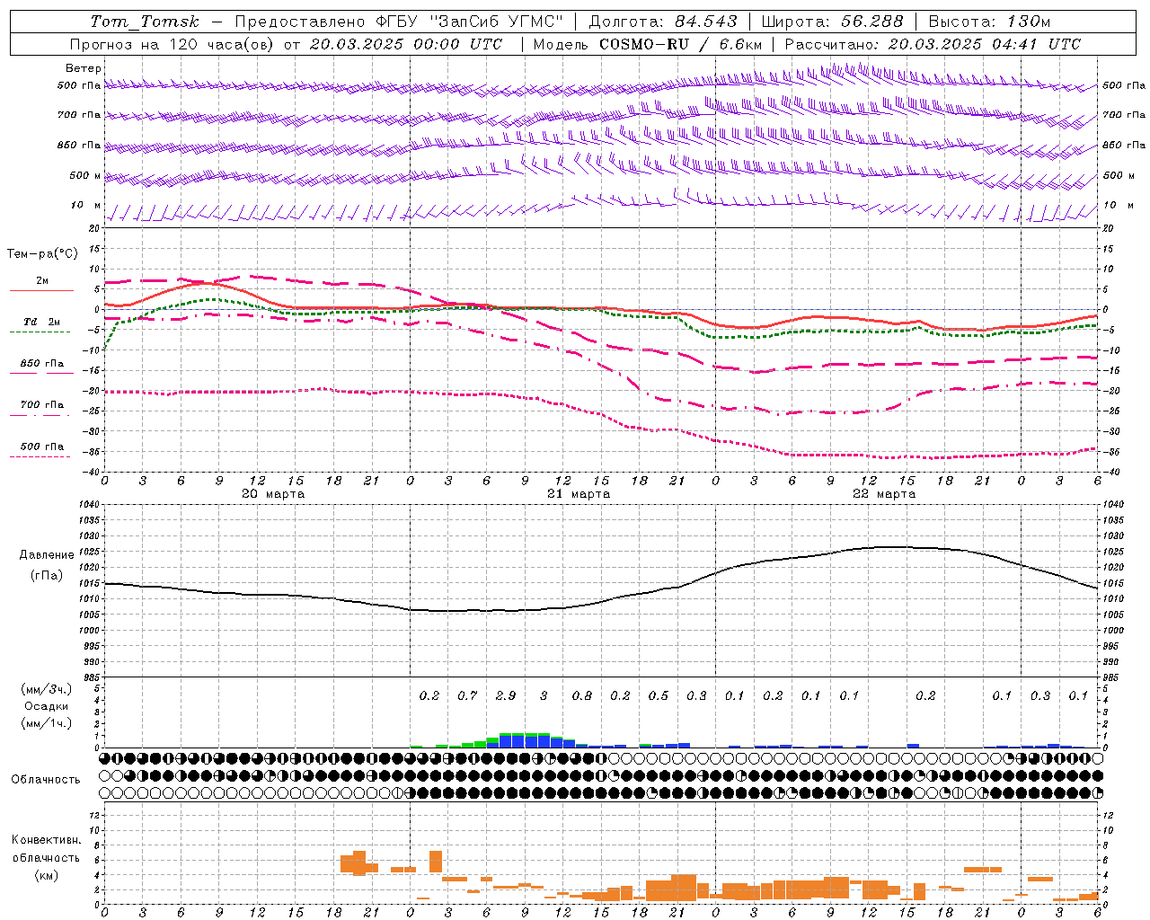The height and width of the screenshot is (920, 1150).
Task: Click the '2.9' precipitation value
Action: (x=506, y=696)
